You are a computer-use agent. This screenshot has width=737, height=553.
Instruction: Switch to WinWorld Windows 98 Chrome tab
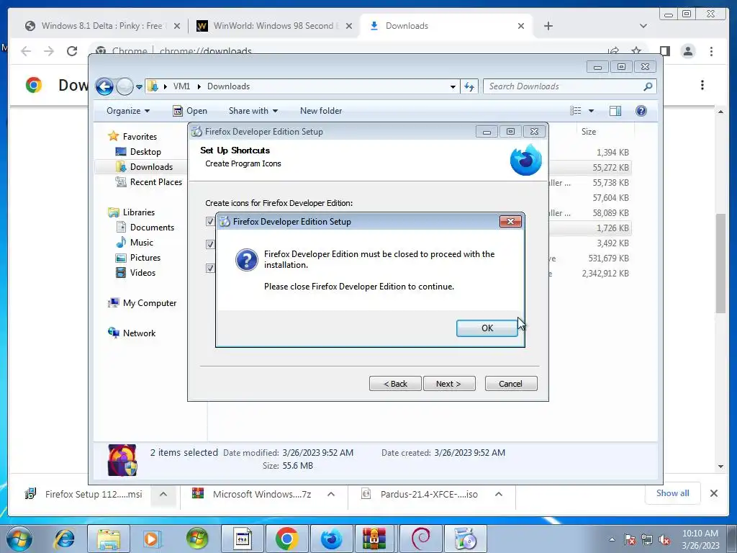pyautogui.click(x=273, y=26)
